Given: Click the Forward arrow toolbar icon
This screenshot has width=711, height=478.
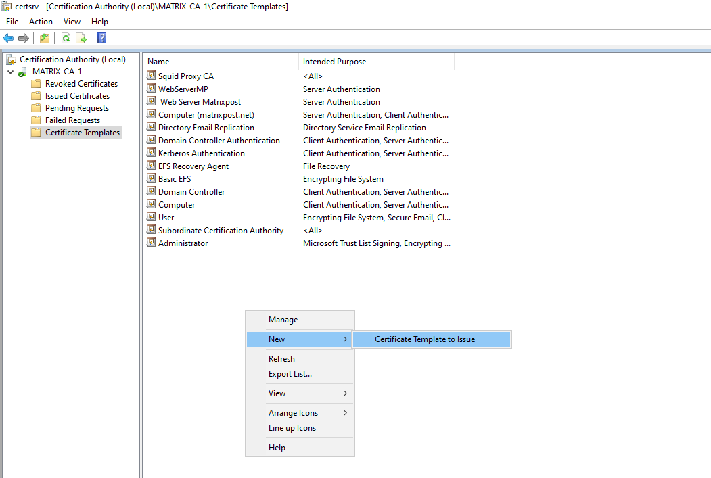Looking at the screenshot, I should pos(24,38).
